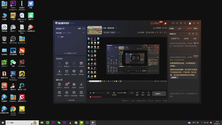Open the 主播数据 button in title bar

tap(155, 23)
